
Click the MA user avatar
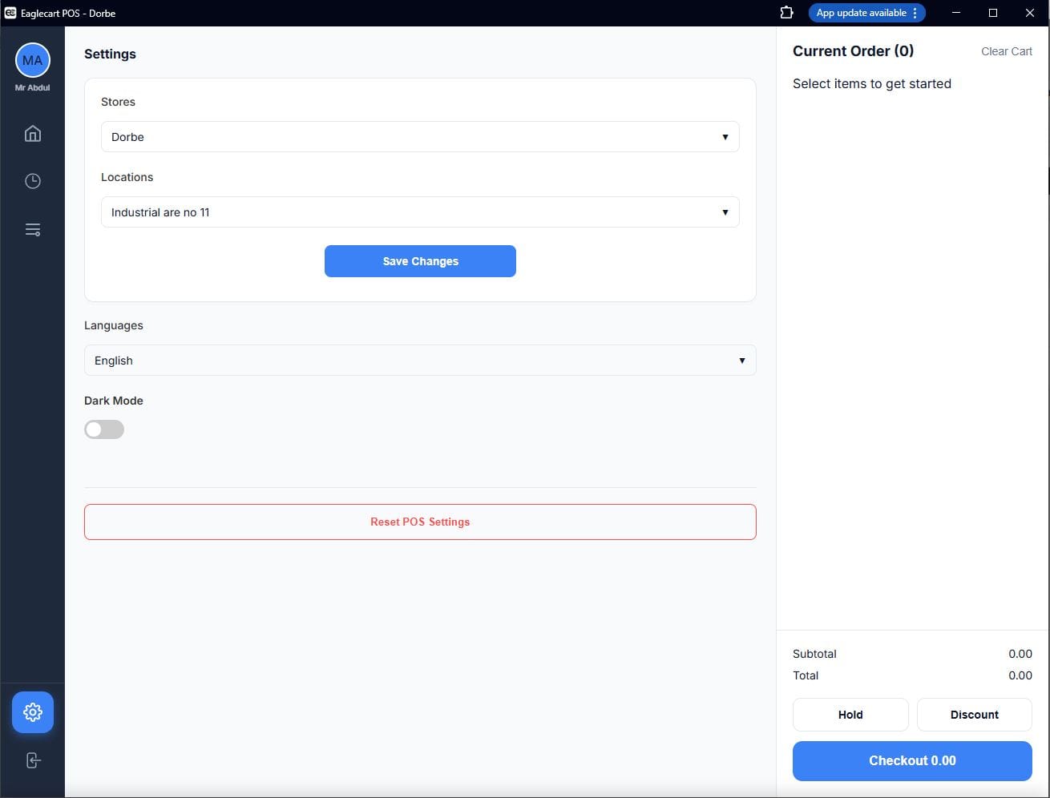(x=33, y=60)
